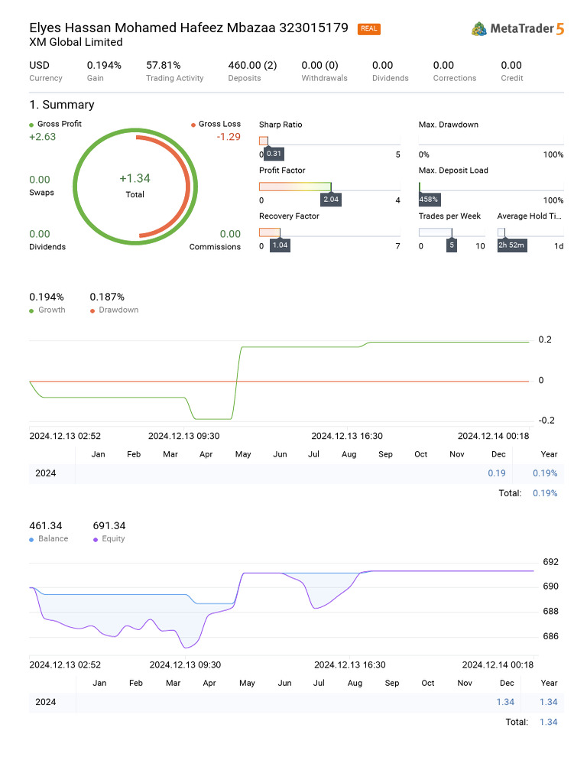Click the 0.00 value above Credit

(511, 66)
